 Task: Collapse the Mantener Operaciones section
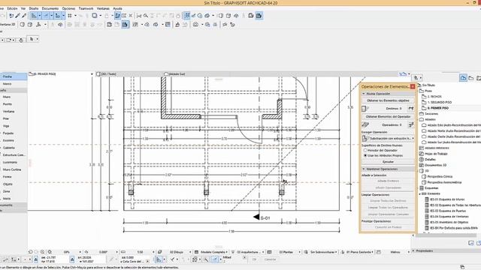[x=364, y=169]
